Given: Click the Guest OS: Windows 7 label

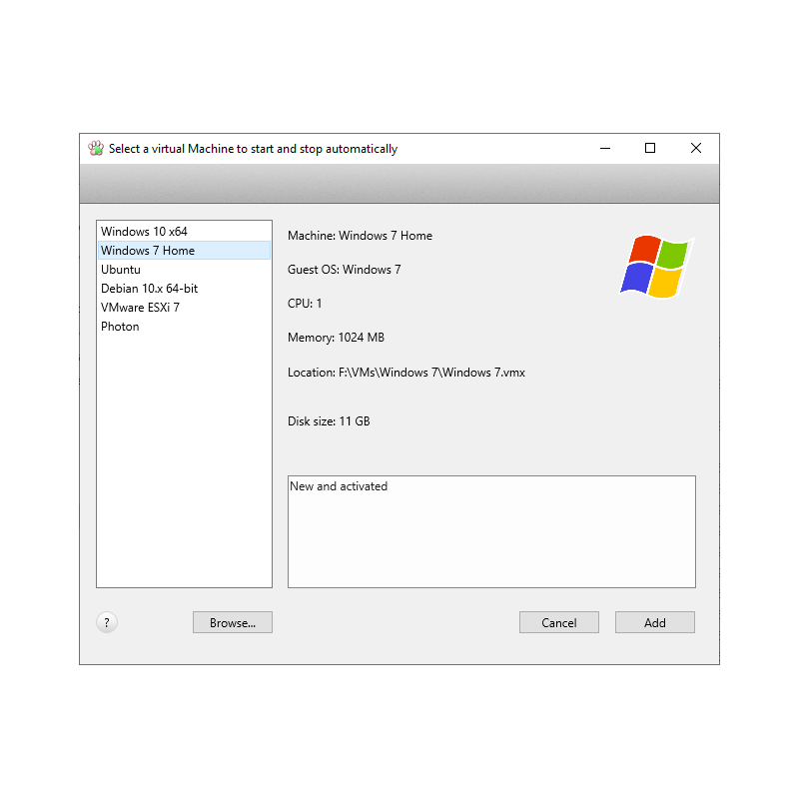Looking at the screenshot, I should (344, 270).
